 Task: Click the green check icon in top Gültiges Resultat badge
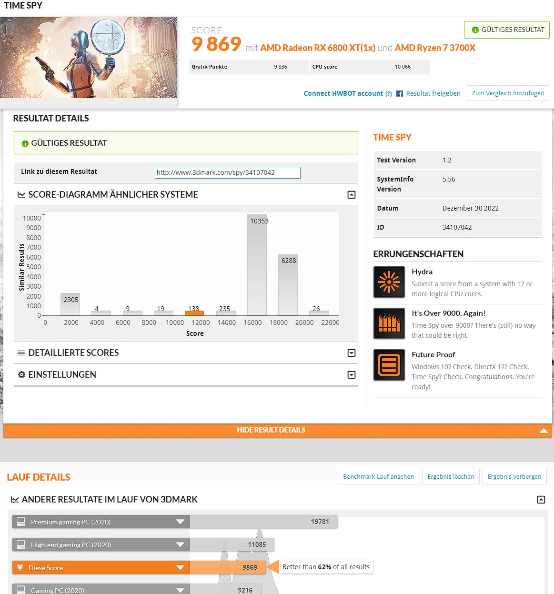point(475,30)
